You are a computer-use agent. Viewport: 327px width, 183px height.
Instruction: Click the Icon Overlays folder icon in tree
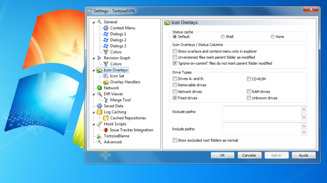(100, 70)
